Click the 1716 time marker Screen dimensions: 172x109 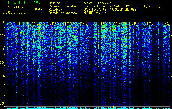coord(101,23)
